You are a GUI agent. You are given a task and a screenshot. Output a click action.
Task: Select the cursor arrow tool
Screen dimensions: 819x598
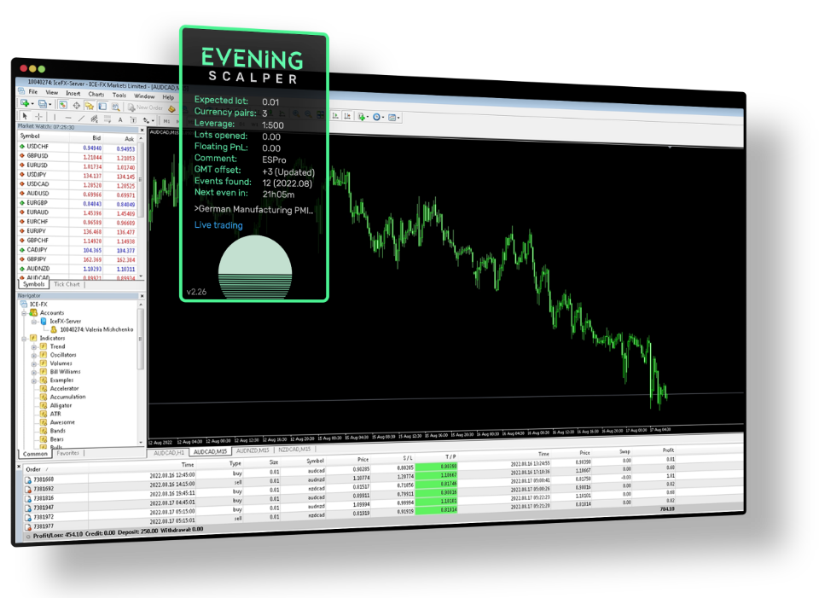tap(26, 117)
